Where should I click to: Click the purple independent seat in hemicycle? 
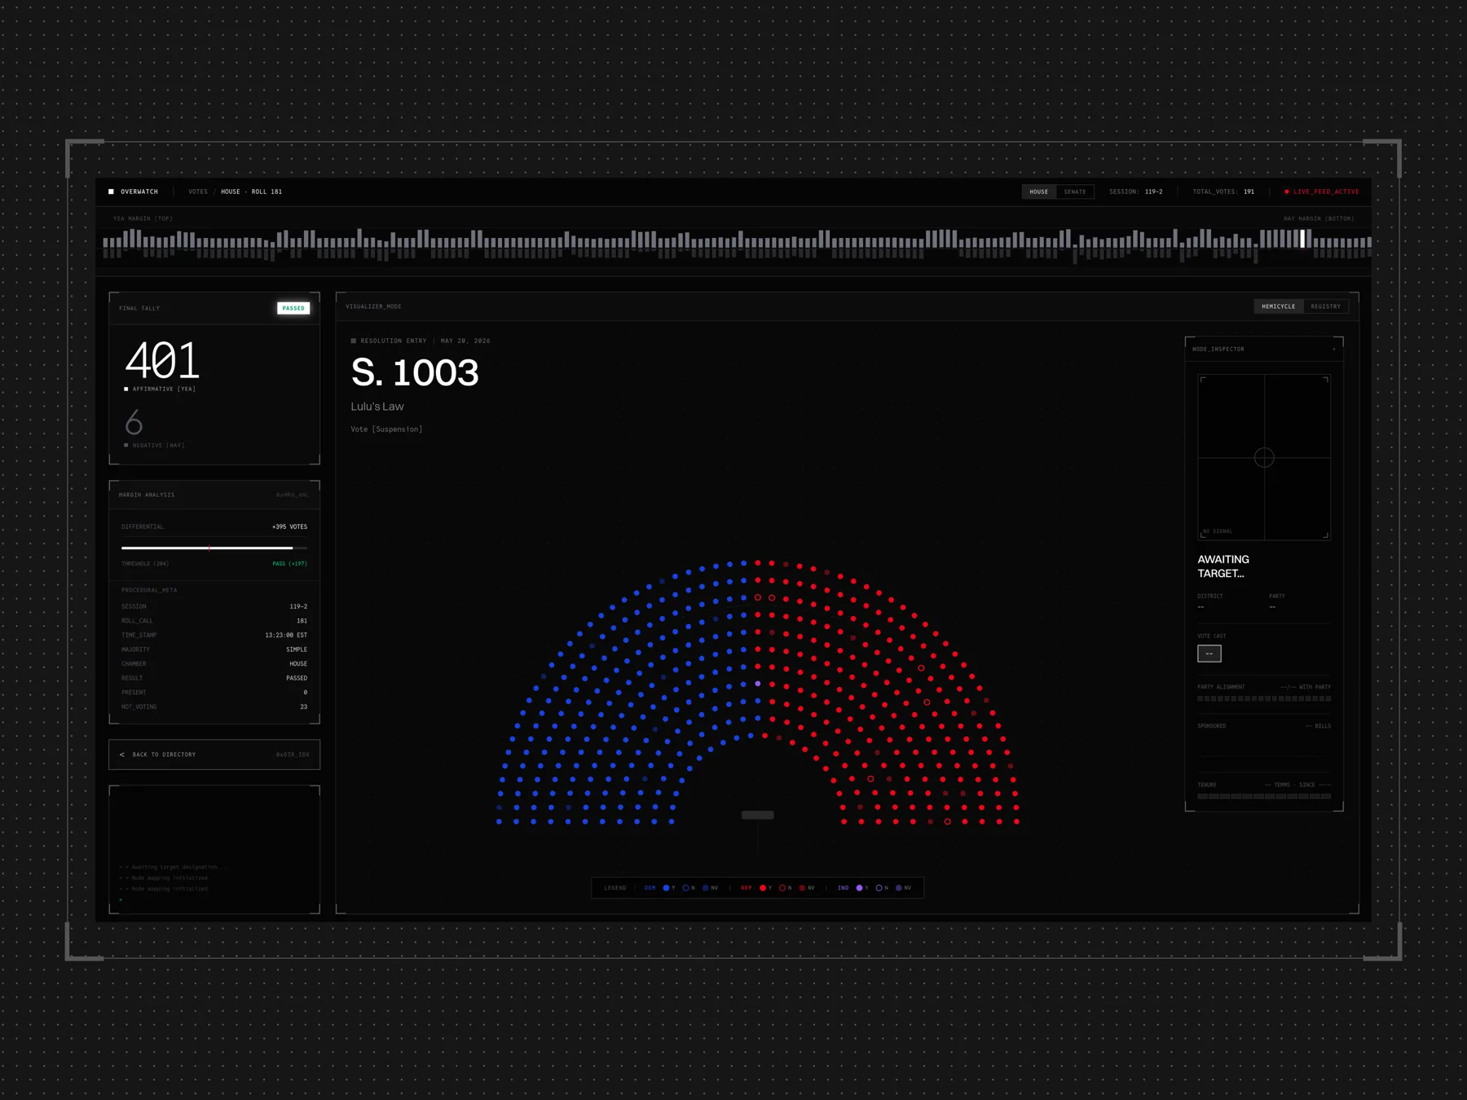tap(758, 684)
